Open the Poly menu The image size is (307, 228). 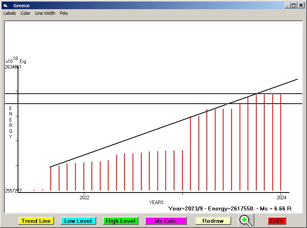pos(64,13)
